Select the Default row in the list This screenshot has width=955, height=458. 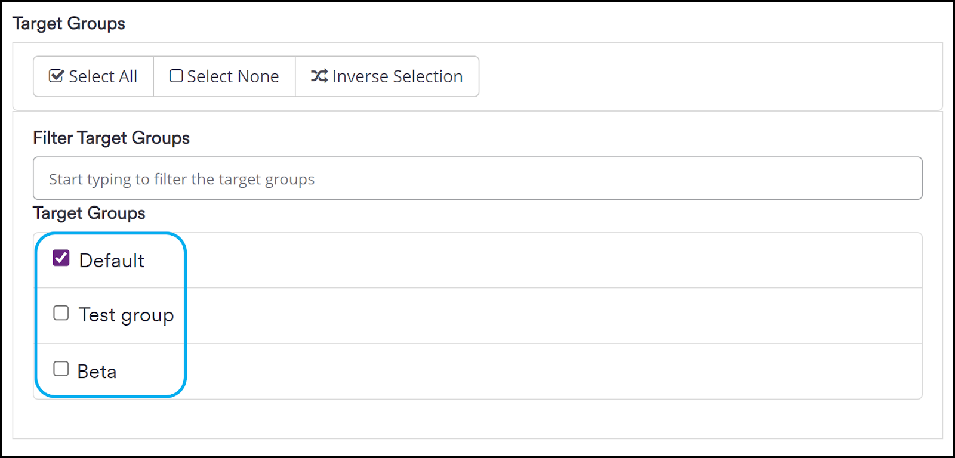(x=478, y=261)
